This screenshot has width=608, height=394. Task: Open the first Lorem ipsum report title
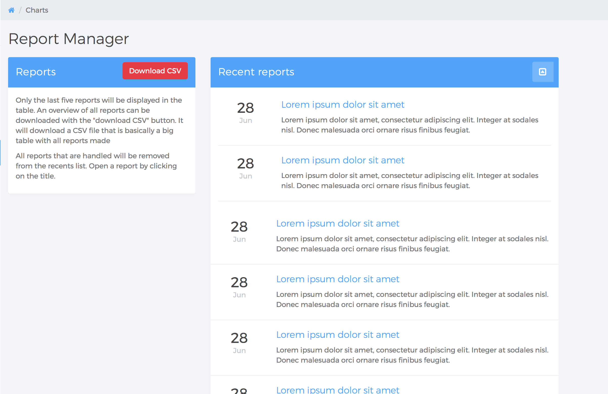tap(342, 105)
